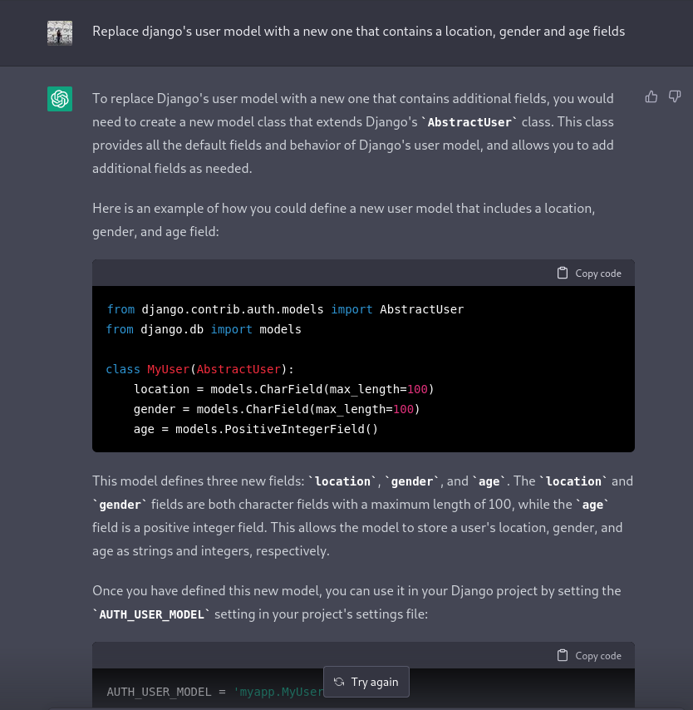Click the thumbs down feedback icon
This screenshot has height=710, width=693.
click(x=675, y=97)
